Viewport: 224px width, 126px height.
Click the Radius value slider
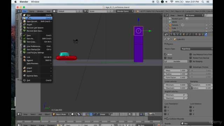tap(176, 74)
